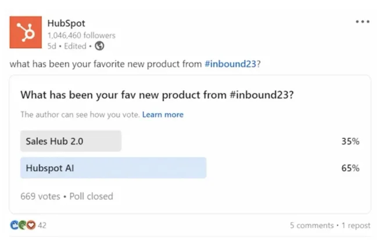
Task: Open the 42 reactions count
Action: click(42, 226)
